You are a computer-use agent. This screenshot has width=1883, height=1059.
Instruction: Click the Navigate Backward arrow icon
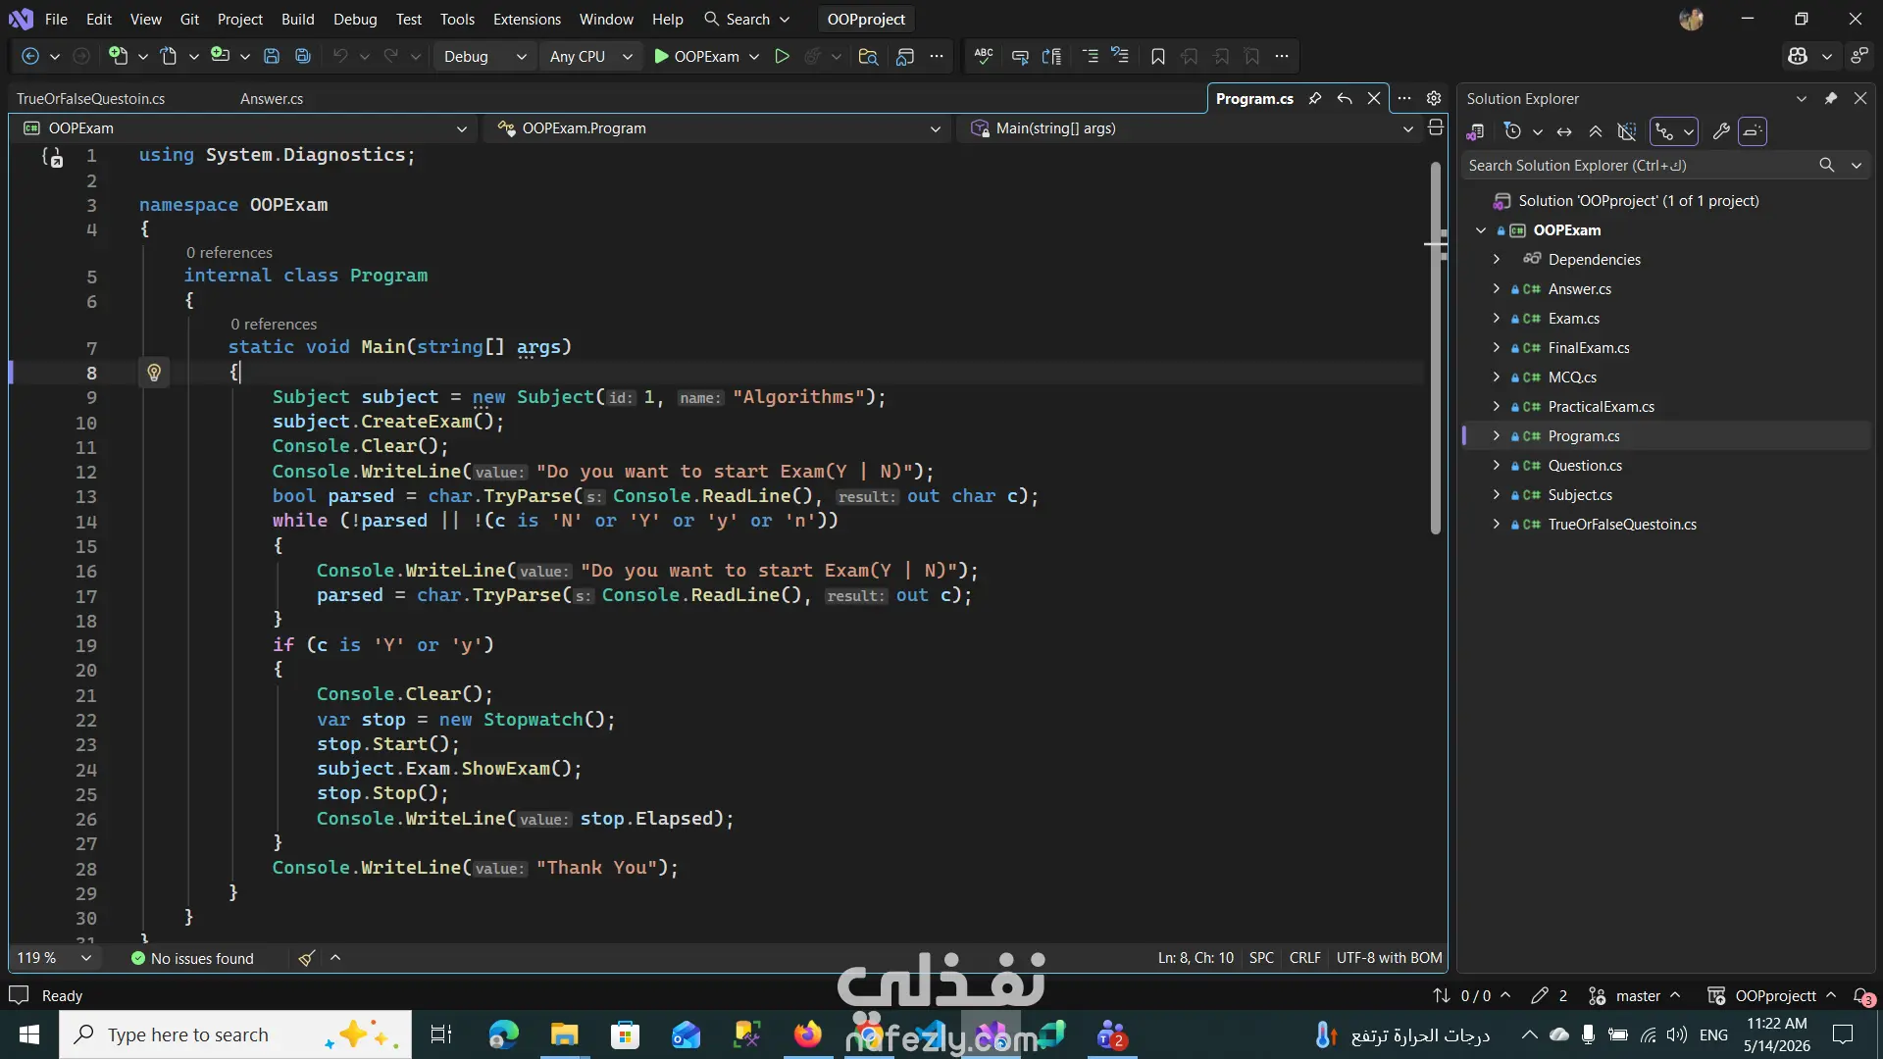click(30, 57)
